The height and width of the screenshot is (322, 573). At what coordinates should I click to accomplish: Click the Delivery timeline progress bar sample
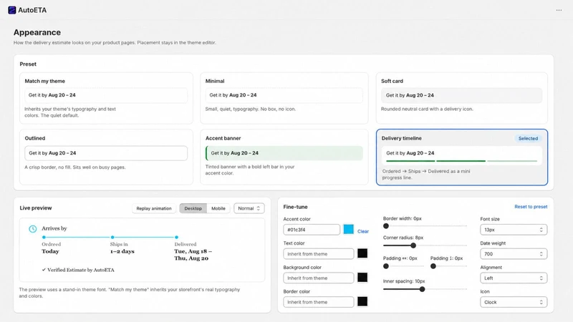(x=461, y=160)
